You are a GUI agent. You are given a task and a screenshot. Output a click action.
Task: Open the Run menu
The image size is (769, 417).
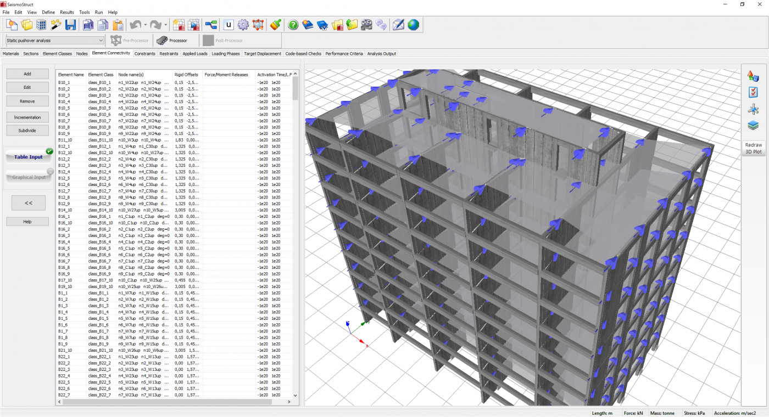coord(99,12)
